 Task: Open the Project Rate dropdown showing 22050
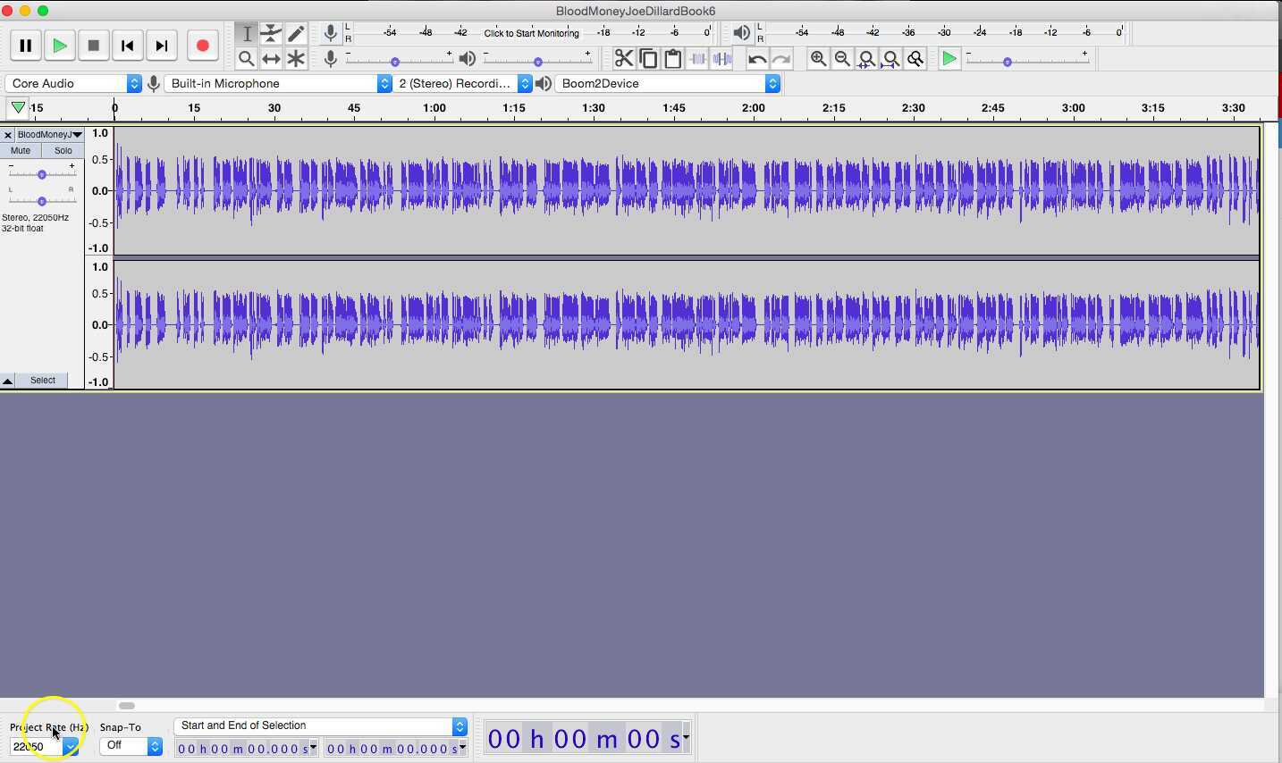click(71, 747)
